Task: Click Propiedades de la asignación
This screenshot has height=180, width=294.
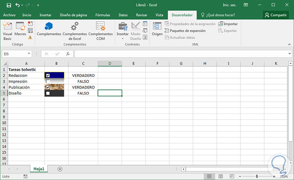Action: click(190, 24)
